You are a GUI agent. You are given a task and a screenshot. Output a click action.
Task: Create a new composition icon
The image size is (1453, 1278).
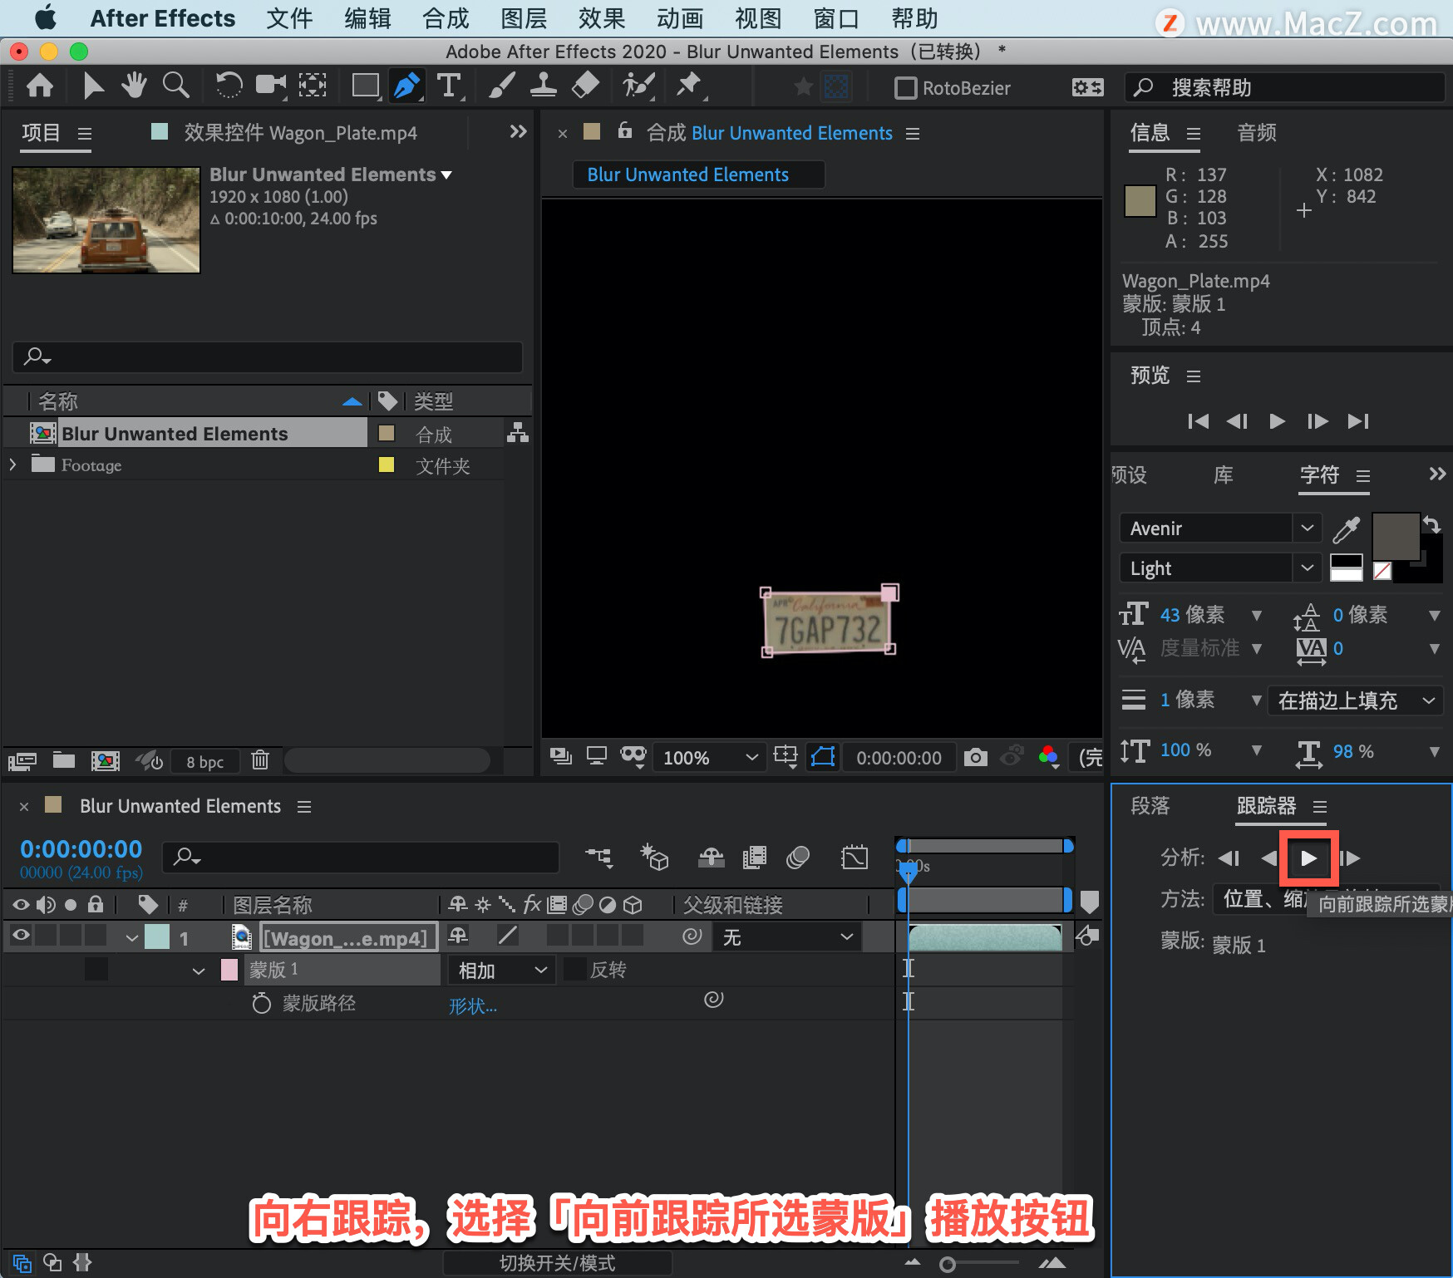point(106,760)
